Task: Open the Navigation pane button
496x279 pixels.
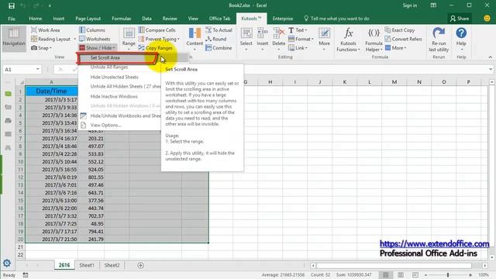Action: pyautogui.click(x=14, y=38)
